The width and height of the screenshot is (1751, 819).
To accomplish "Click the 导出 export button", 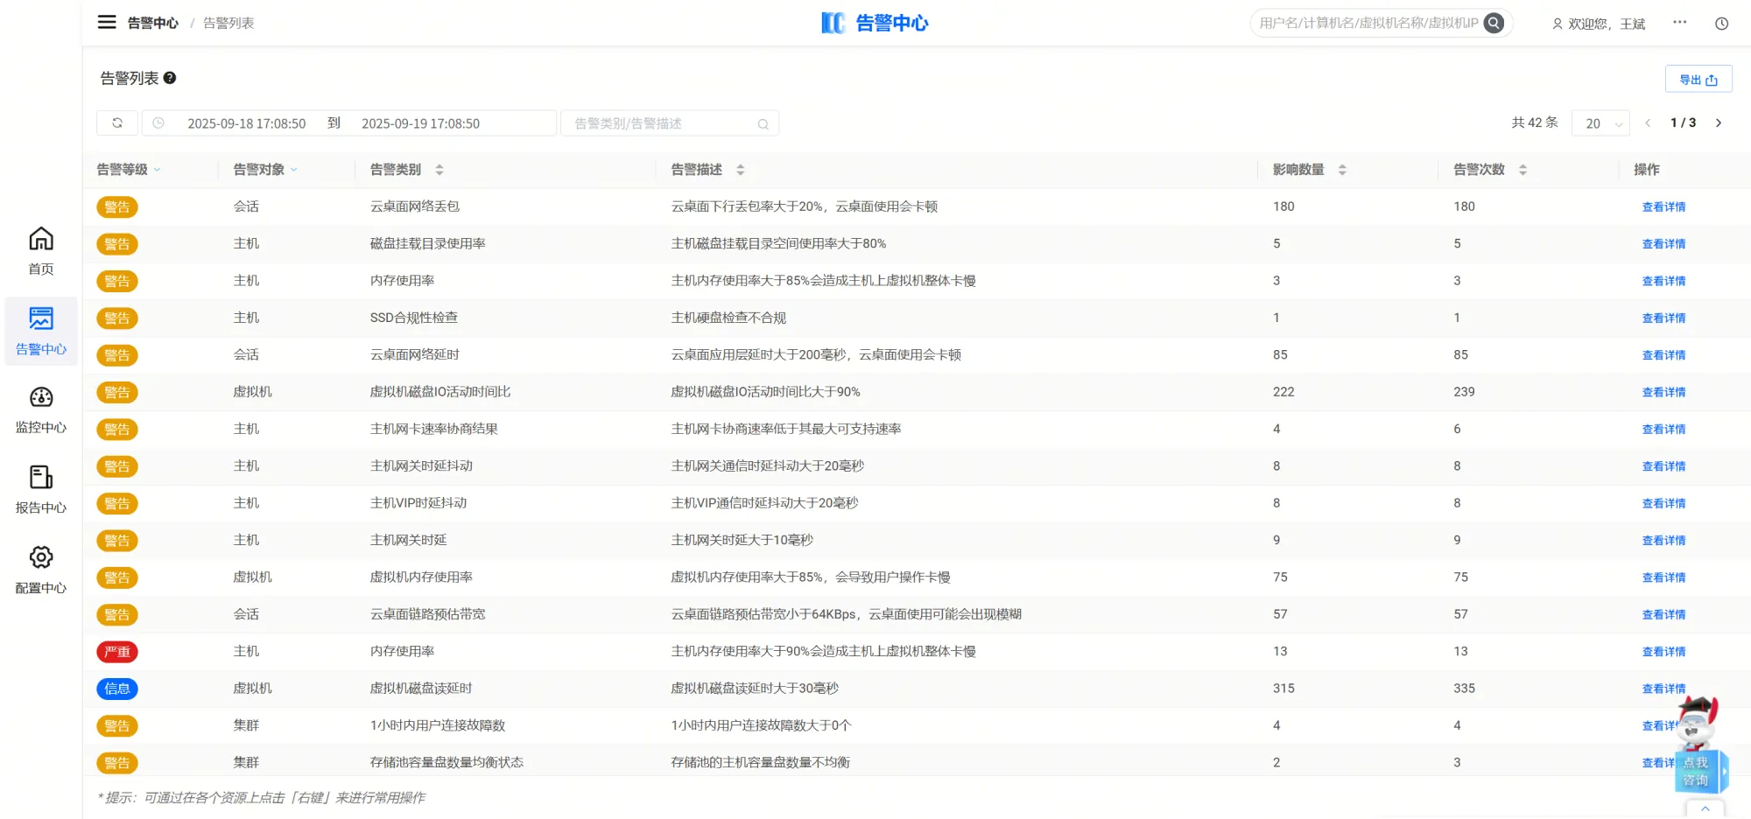I will point(1698,80).
